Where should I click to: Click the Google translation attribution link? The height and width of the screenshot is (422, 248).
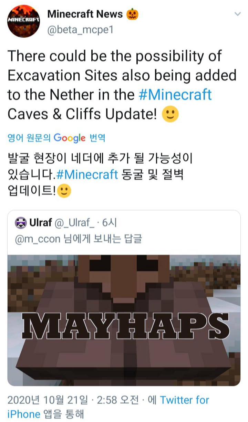point(56,138)
